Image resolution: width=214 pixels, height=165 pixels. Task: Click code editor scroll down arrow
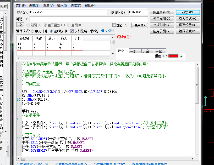pyautogui.click(x=197, y=154)
